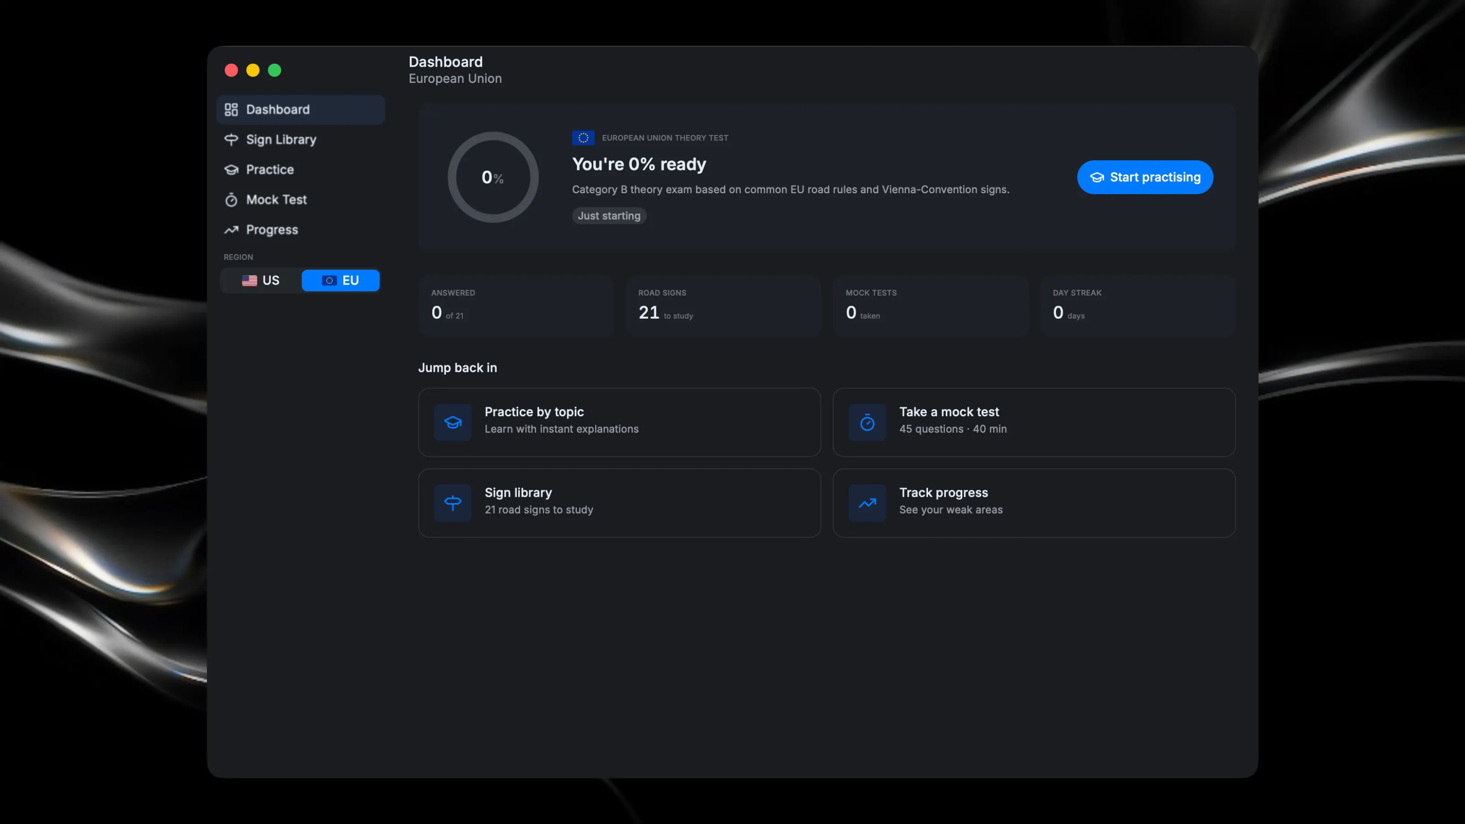Click the trend icon on Track progress card

[867, 503]
